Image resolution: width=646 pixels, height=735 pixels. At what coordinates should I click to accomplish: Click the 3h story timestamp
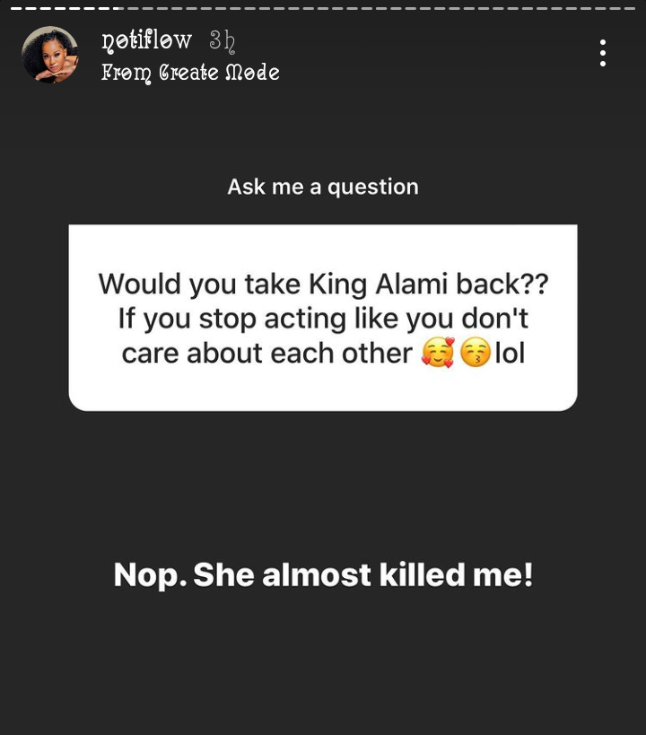click(x=223, y=40)
